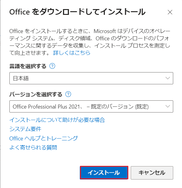The width and height of the screenshot is (182, 188).
Task: Expand the language chevron arrow
Action: pos(168,78)
